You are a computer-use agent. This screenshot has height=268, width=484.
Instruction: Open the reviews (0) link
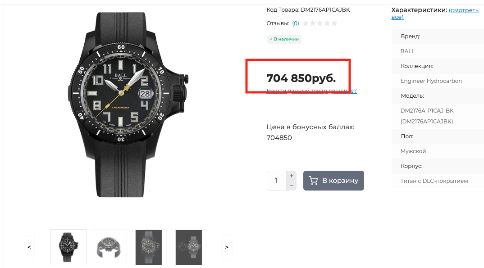pyautogui.click(x=296, y=23)
